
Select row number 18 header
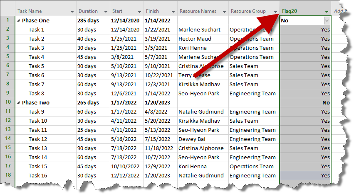point(7,175)
